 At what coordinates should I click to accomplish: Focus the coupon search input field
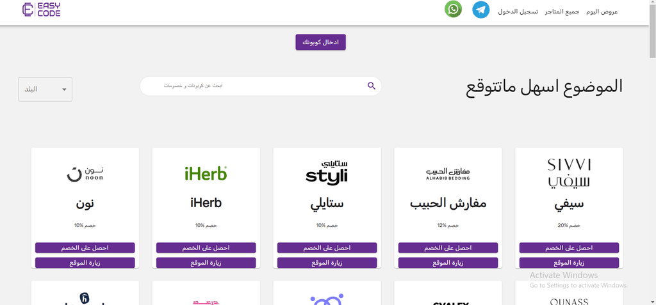tap(261, 86)
